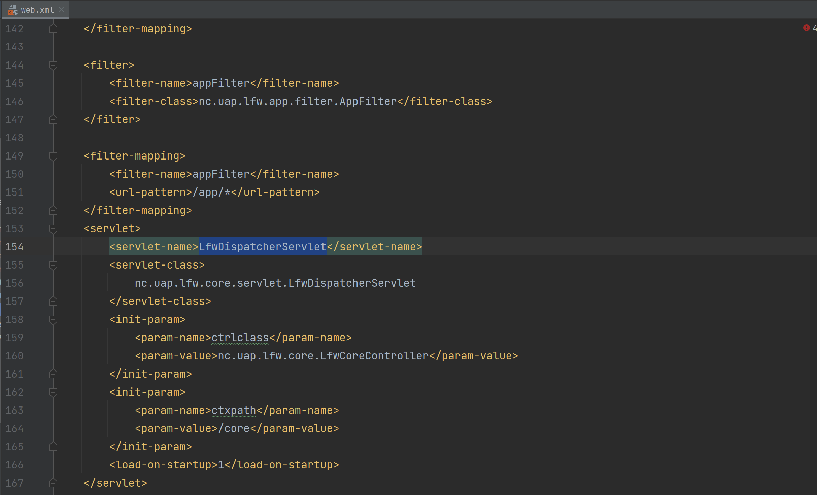Click the web.xml file type icon
This screenshot has width=817, height=495.
tap(12, 10)
